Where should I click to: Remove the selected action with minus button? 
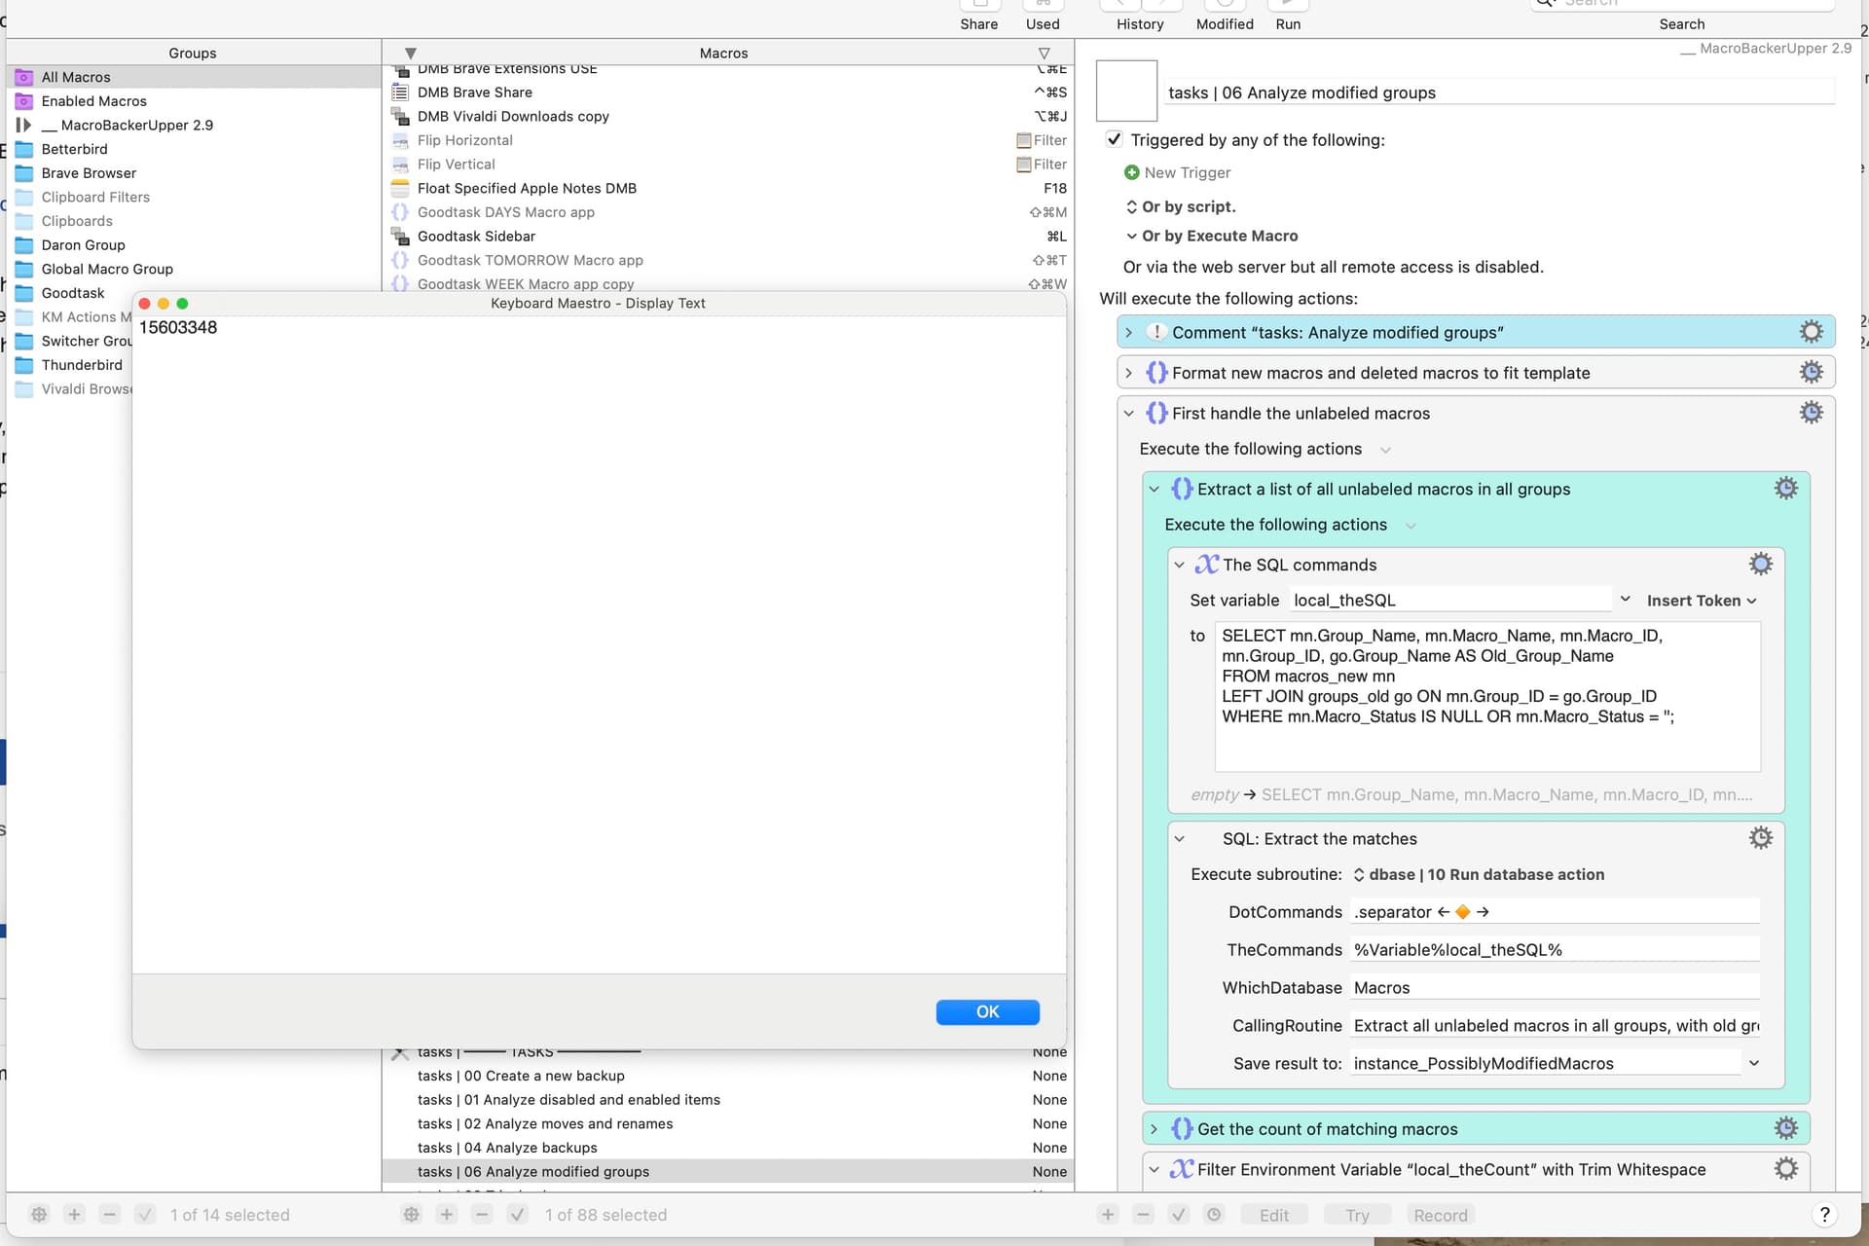click(1144, 1215)
